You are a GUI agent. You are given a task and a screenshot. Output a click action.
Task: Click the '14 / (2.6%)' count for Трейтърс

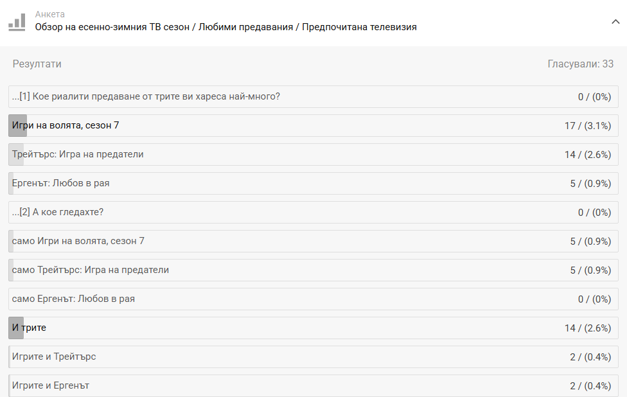coord(587,154)
